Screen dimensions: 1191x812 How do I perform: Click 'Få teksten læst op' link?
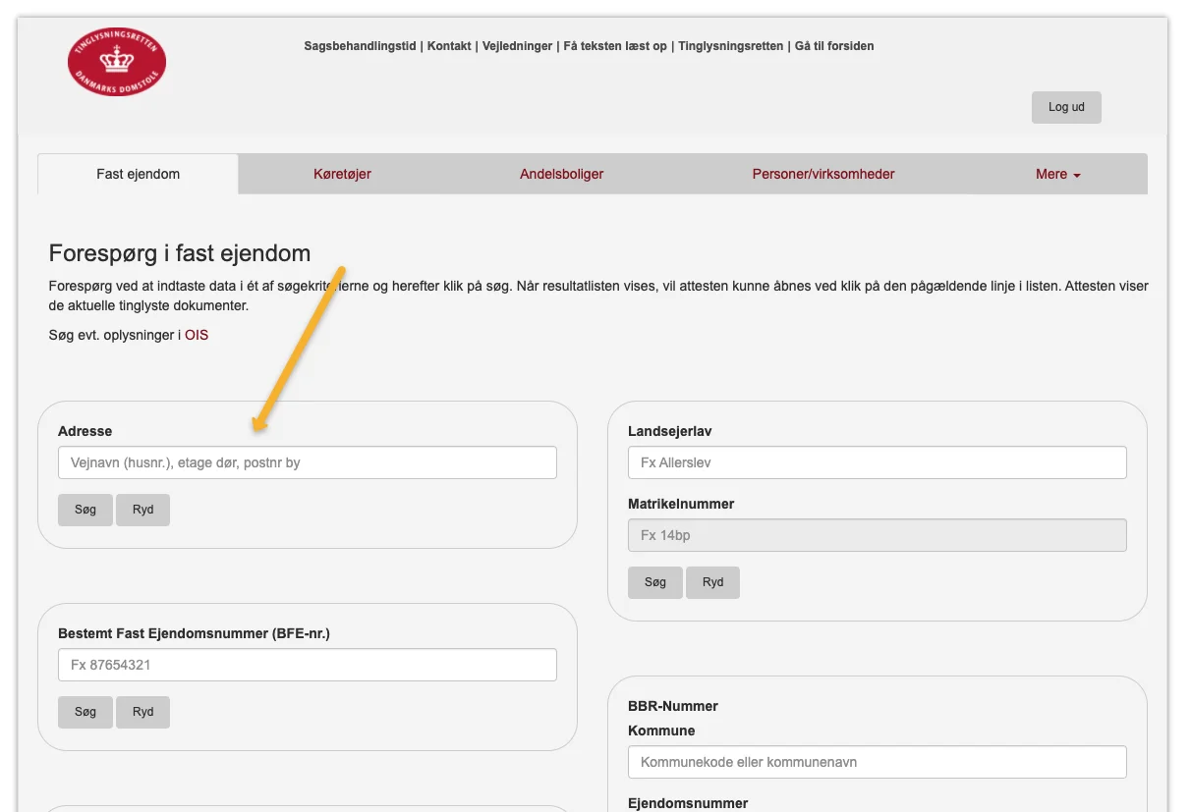615,46
